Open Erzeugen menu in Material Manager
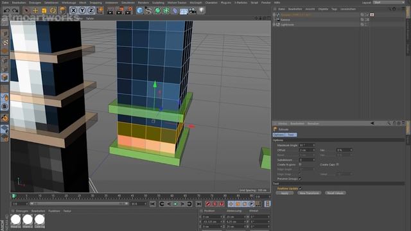411x231 pixels. click(x=22, y=211)
